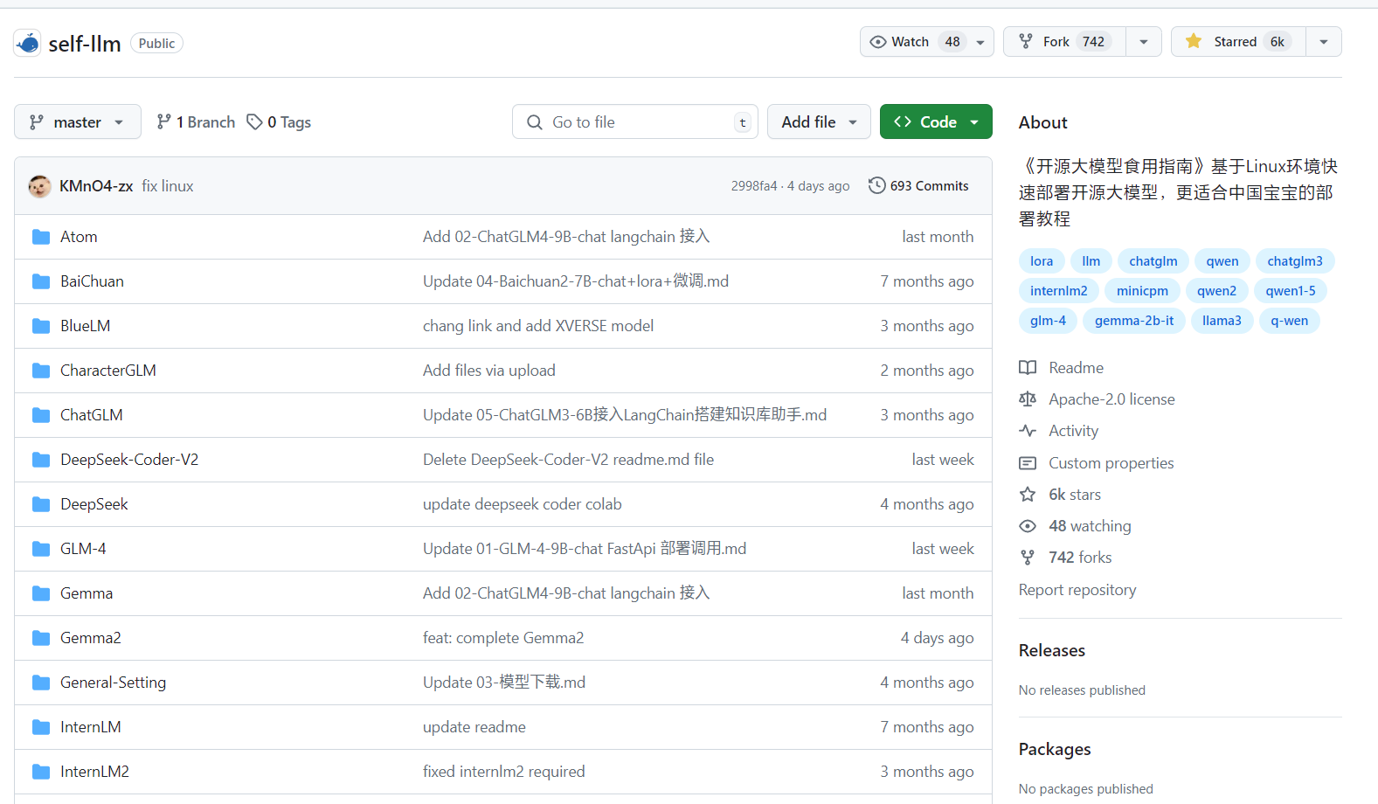Click the clock icon beside 693 Commits
This screenshot has width=1378, height=804.
876,185
